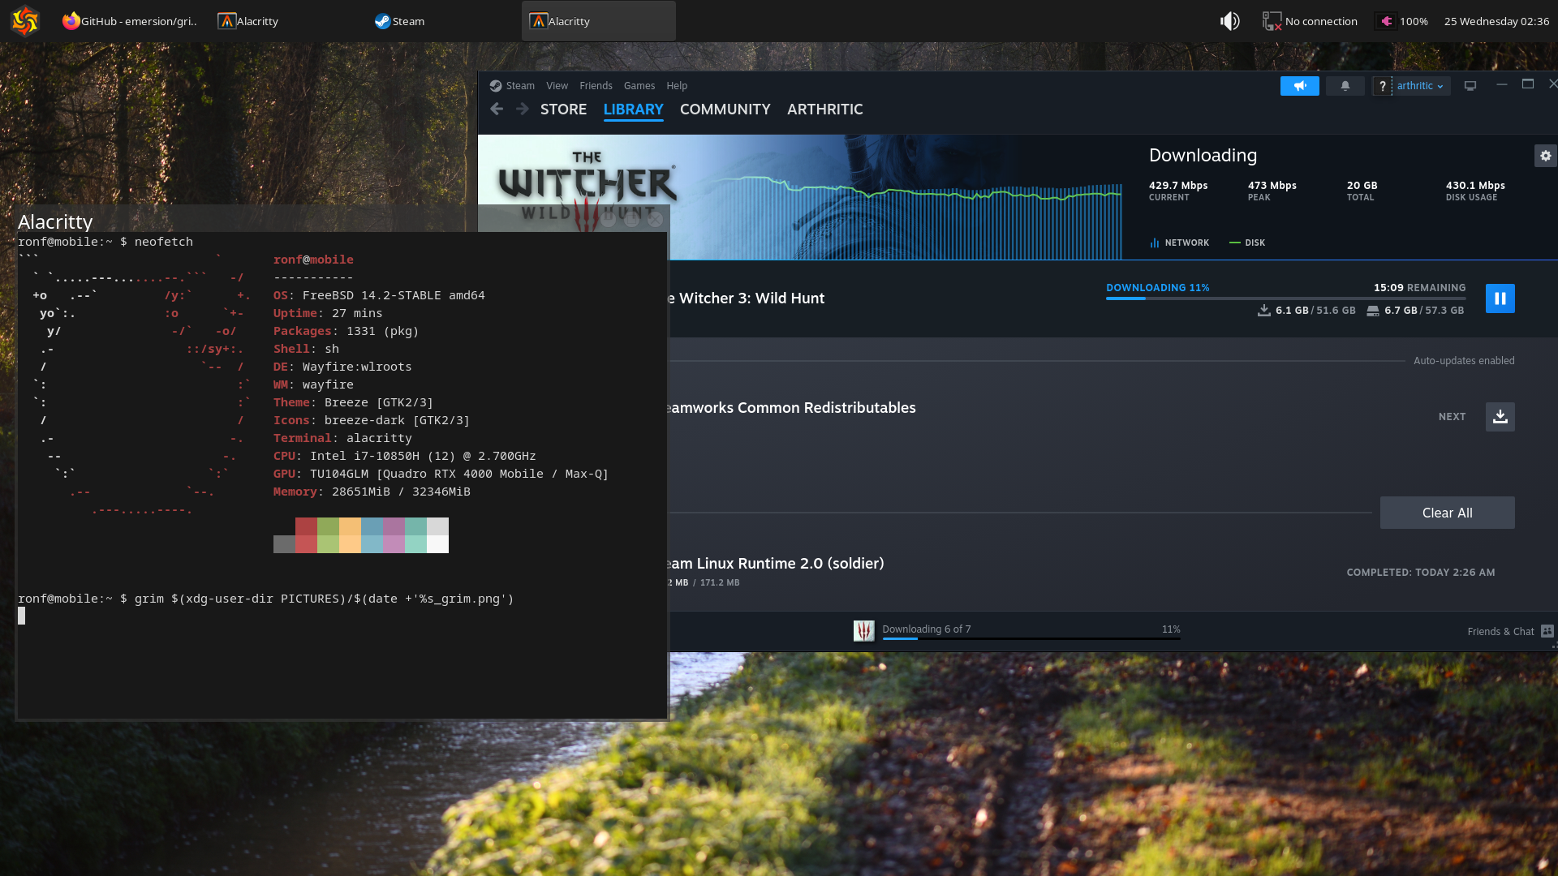Click COMPLETED: TODAY 2:26 AM text
Viewport: 1558px width, 876px height.
tap(1420, 572)
